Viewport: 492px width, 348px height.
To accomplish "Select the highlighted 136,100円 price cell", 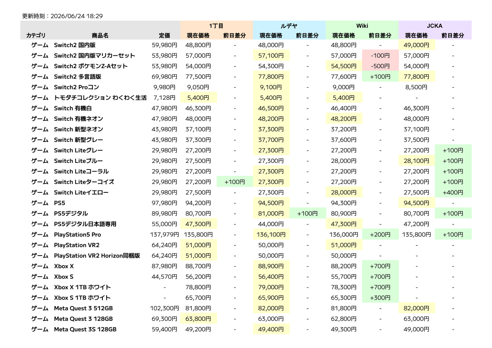I will [x=271, y=235].
